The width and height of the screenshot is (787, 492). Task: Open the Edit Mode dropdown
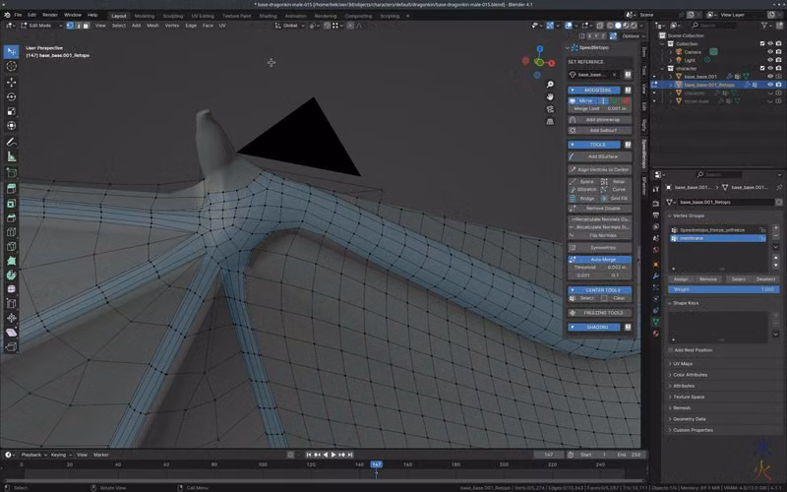41,26
